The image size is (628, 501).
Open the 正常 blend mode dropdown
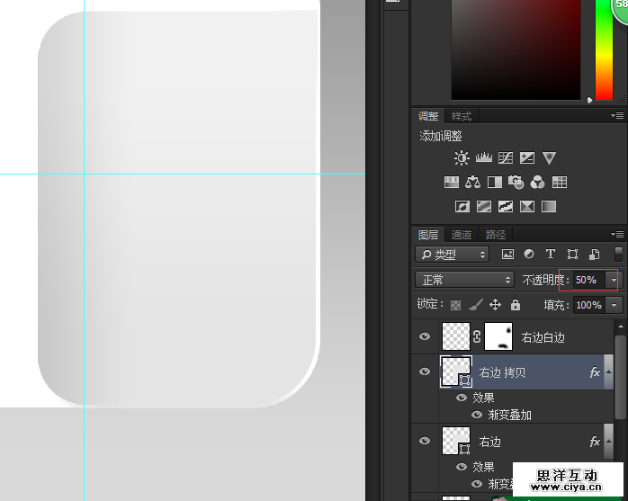pos(464,280)
